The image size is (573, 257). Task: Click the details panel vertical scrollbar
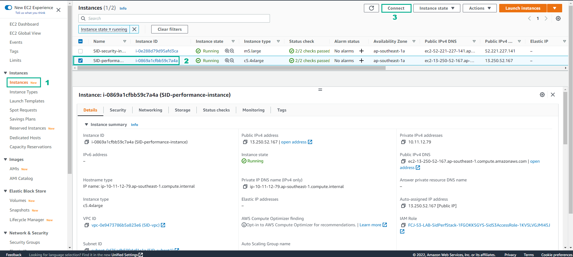pyautogui.click(x=565, y=118)
